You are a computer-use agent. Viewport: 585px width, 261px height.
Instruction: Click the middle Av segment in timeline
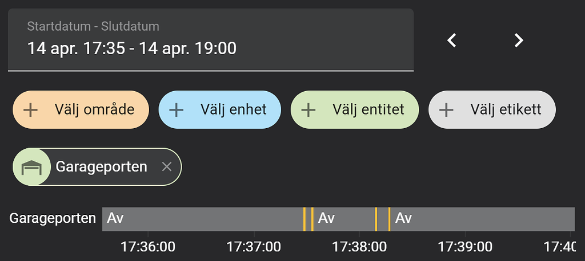[x=344, y=219]
